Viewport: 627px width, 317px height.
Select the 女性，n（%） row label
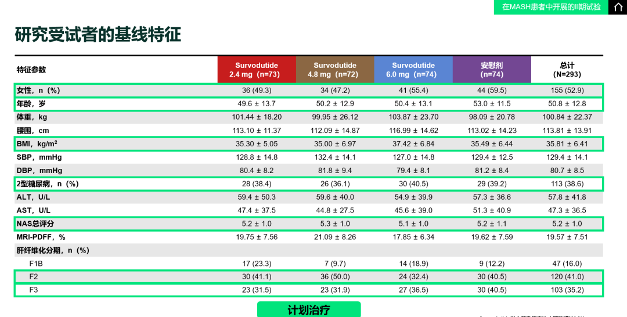38,91
